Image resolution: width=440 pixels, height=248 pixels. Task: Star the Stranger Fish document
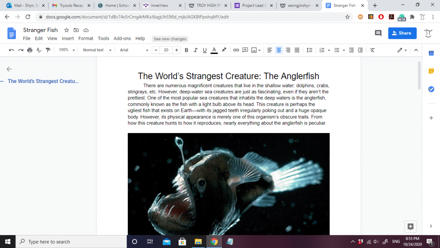pyautogui.click(x=67, y=30)
